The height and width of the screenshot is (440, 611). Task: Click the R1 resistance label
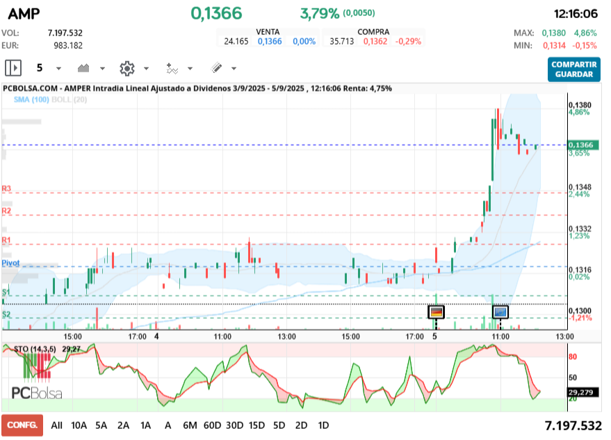coord(6,240)
